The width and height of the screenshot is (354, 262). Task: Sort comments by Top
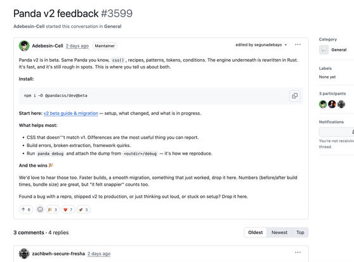click(x=300, y=232)
